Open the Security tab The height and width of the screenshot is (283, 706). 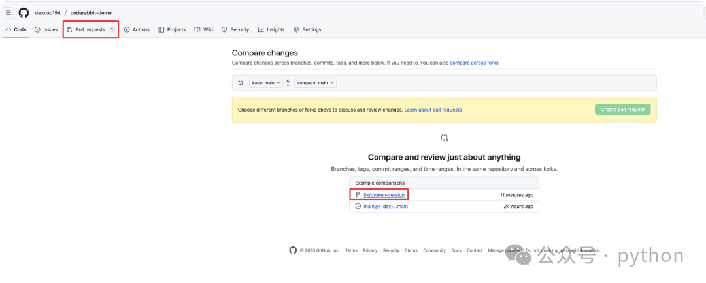[235, 29]
